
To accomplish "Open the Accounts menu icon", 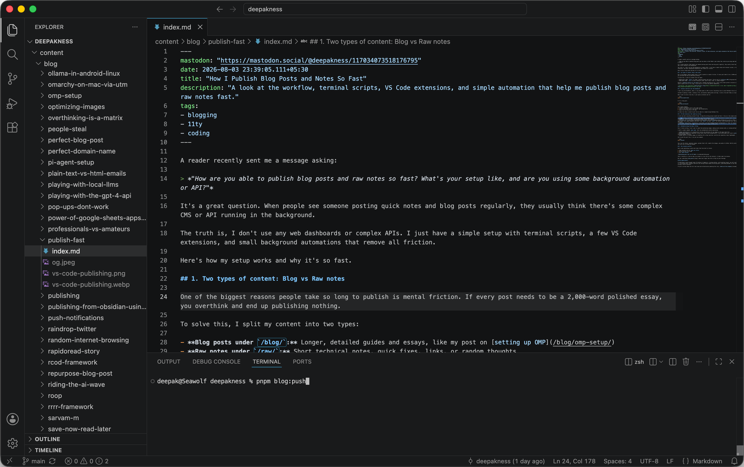I will pos(13,419).
